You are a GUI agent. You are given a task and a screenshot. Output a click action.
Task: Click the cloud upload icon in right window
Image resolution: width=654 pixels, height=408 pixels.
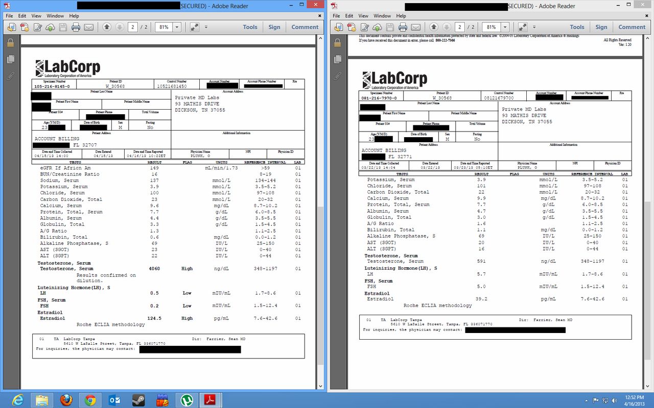[x=377, y=27]
